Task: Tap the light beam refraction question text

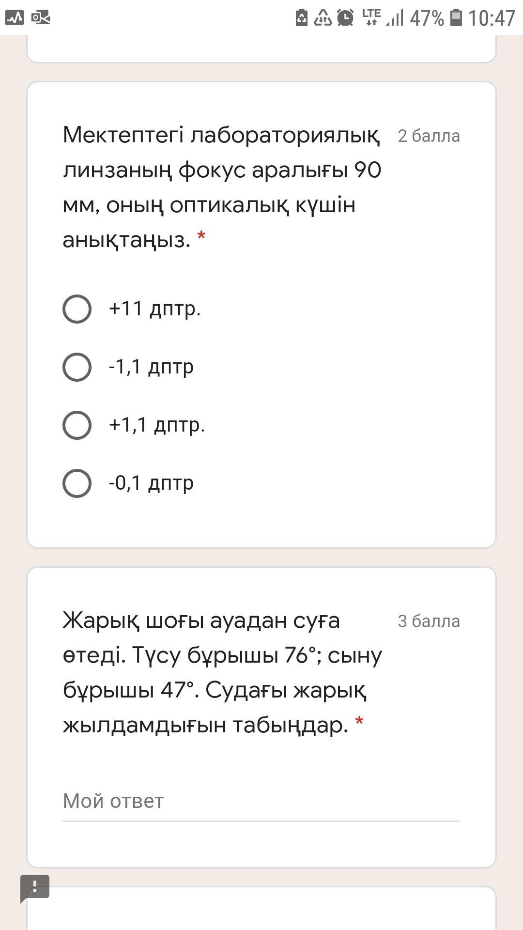Action: (223, 672)
